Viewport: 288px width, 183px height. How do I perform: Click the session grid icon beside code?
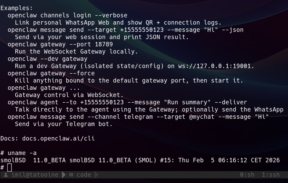click(71, 175)
